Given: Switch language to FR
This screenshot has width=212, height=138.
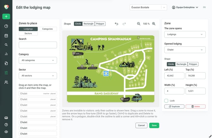Looking at the screenshot, I should [204, 8].
